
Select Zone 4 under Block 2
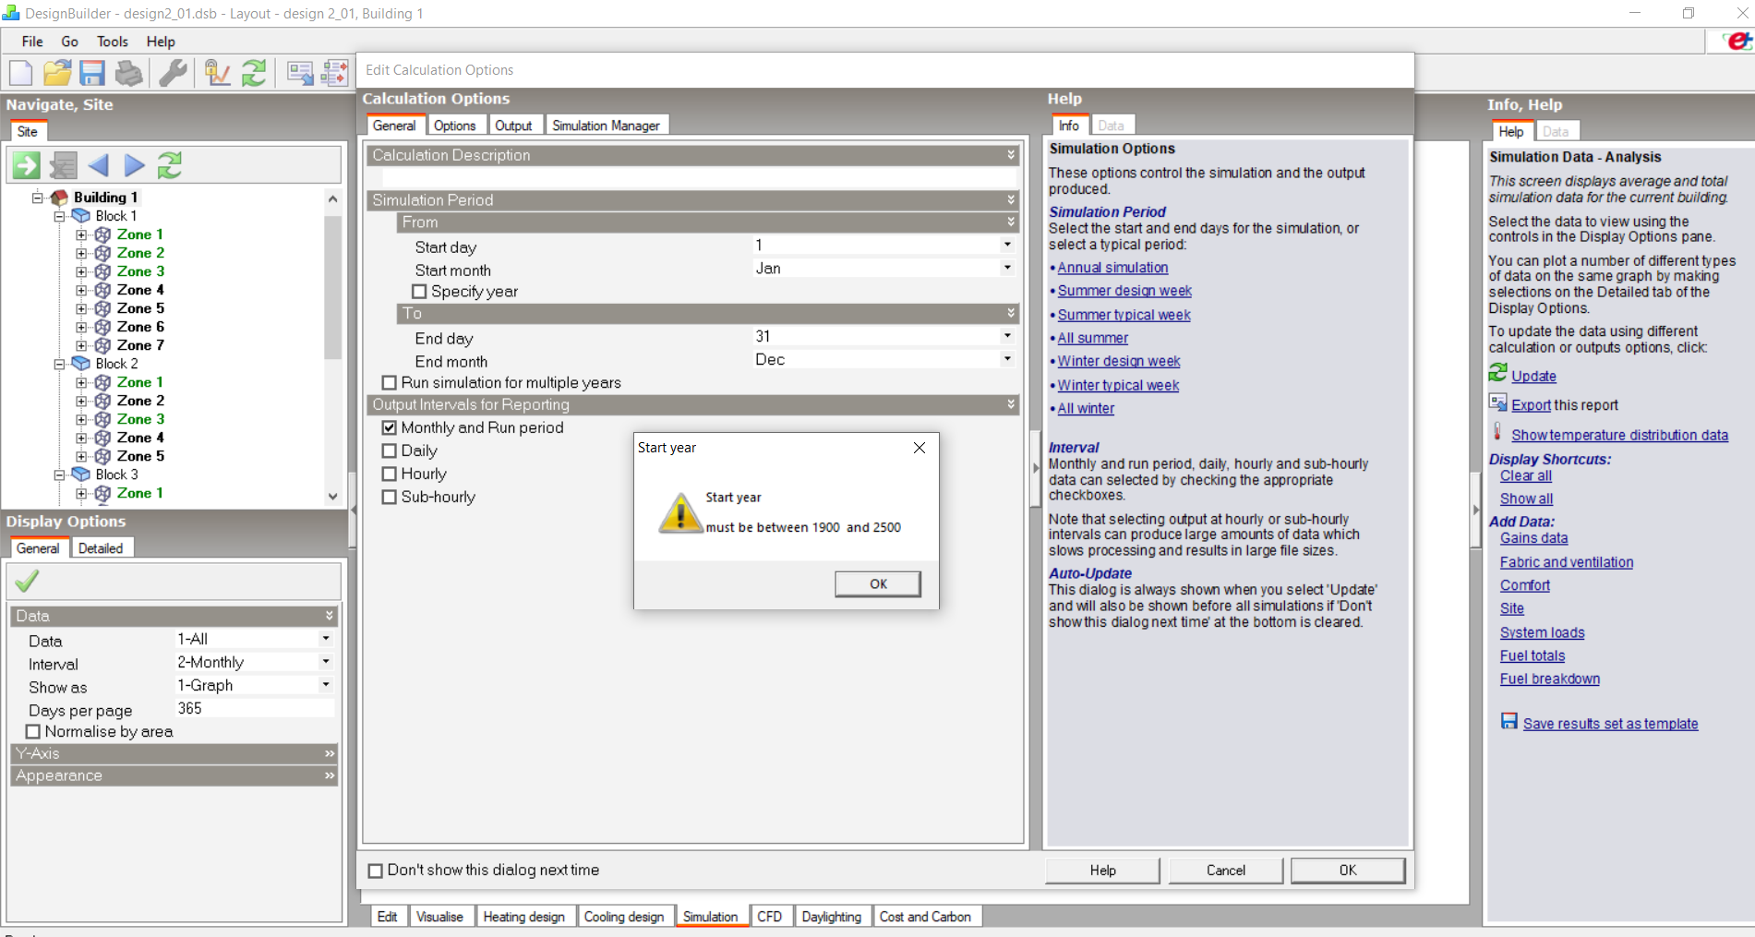(140, 438)
